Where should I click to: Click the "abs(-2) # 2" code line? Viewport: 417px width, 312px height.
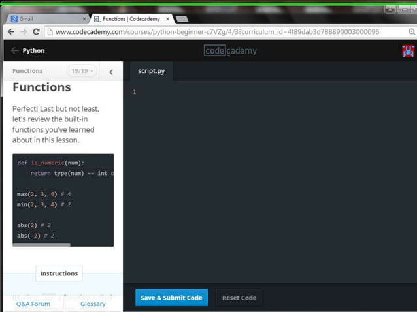pos(36,236)
